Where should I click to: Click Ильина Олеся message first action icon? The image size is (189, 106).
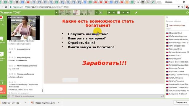(x=9, y=49)
